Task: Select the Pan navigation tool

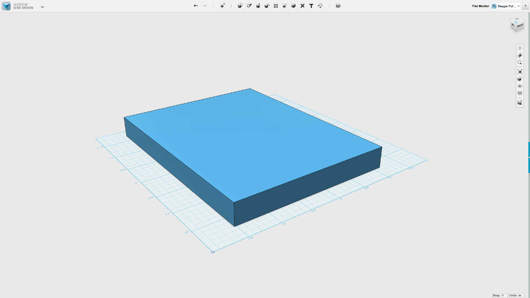Action: click(x=520, y=48)
